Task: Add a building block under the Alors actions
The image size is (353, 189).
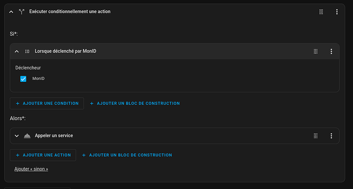Action: pyautogui.click(x=127, y=155)
